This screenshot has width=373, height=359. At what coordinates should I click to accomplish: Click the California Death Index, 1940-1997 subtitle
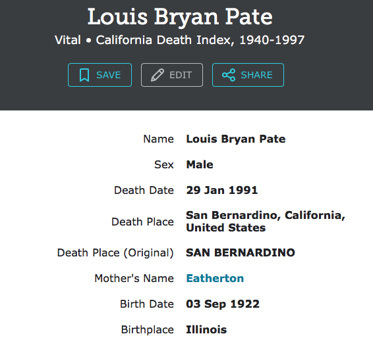pos(200,40)
